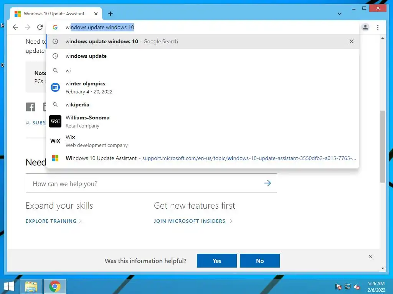Click the scrollbar up arrow
Screen dimensions: 393x294
coord(383,38)
